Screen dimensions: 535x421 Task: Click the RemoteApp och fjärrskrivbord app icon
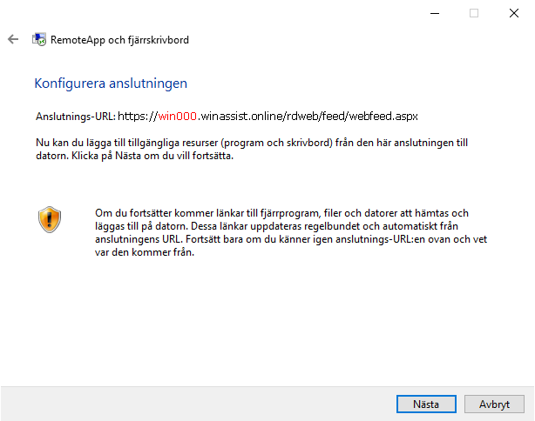point(39,40)
